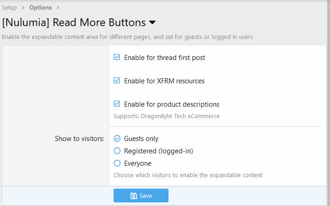Click the chevron arrow after Setup breadcrumb

(23, 7)
